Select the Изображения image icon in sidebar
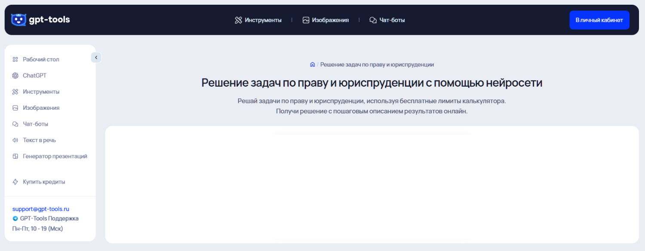The image size is (645, 251). click(x=15, y=108)
